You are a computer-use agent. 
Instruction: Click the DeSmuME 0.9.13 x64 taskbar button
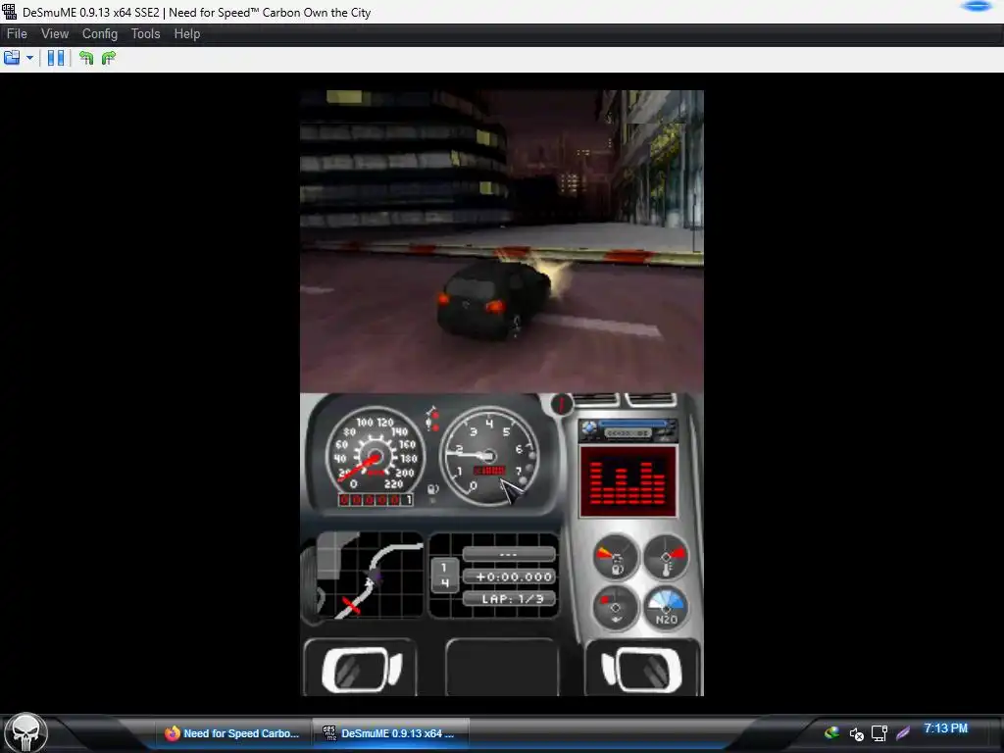coord(391,733)
